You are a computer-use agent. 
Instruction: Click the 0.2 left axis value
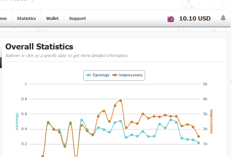tap(24, 144)
